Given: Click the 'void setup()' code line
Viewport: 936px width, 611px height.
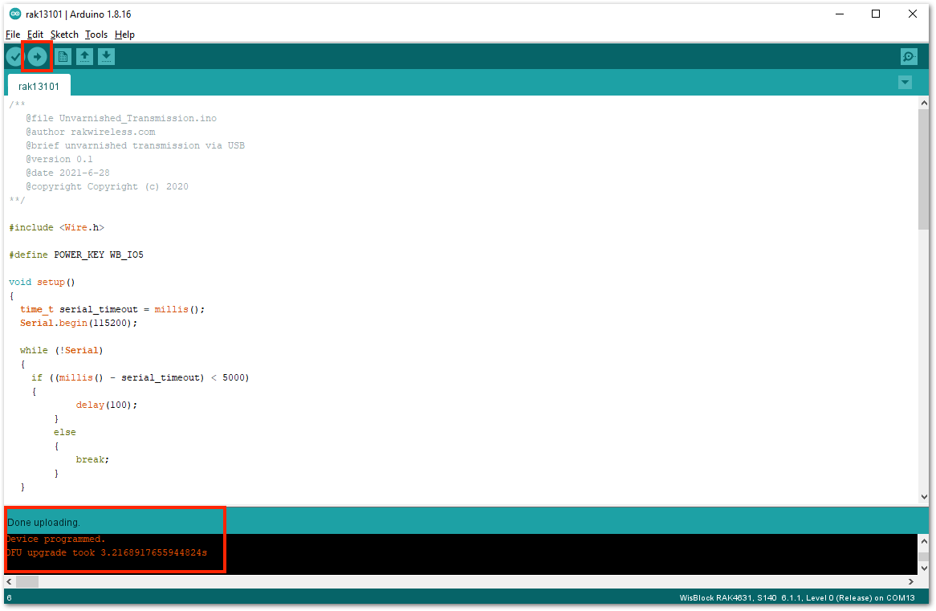Looking at the screenshot, I should point(42,283).
